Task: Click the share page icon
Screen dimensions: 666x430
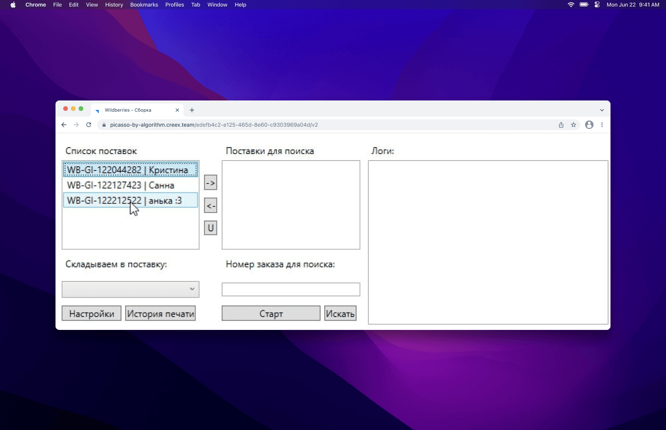Action: pyautogui.click(x=561, y=125)
